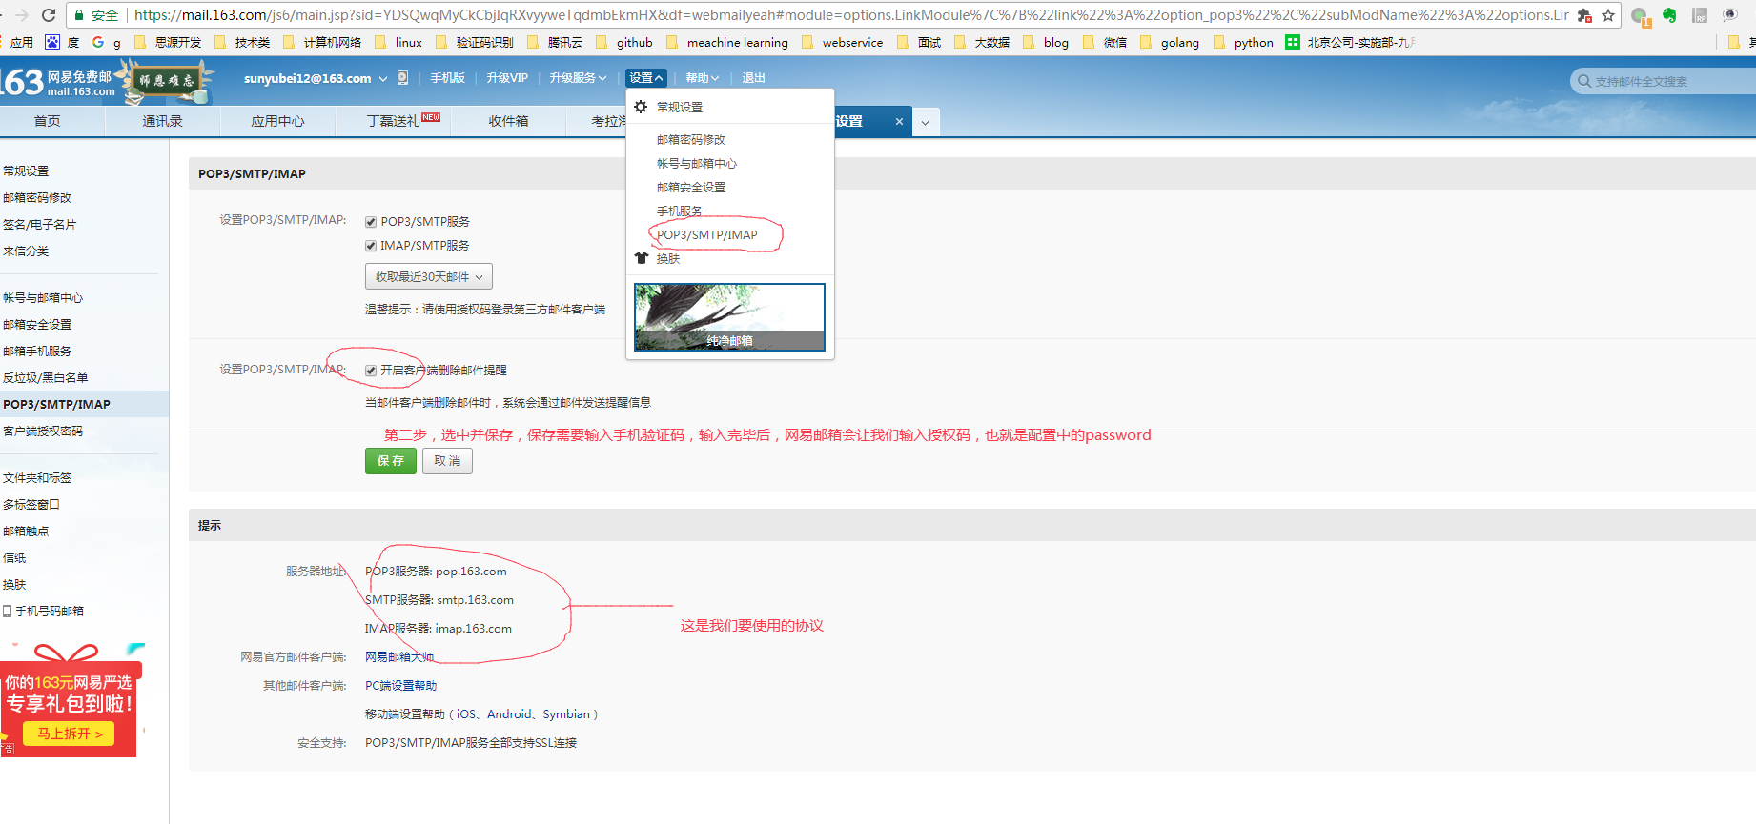Go forward with the browser arrow
1756x824 pixels.
click(x=22, y=15)
